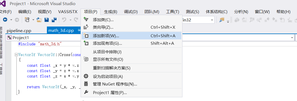Click the Navigate Backward arrow icon

click(5, 20)
